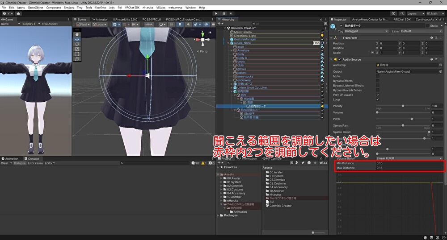Adjust the Volume slider
The height and width of the screenshot is (240, 447).
[403, 112]
